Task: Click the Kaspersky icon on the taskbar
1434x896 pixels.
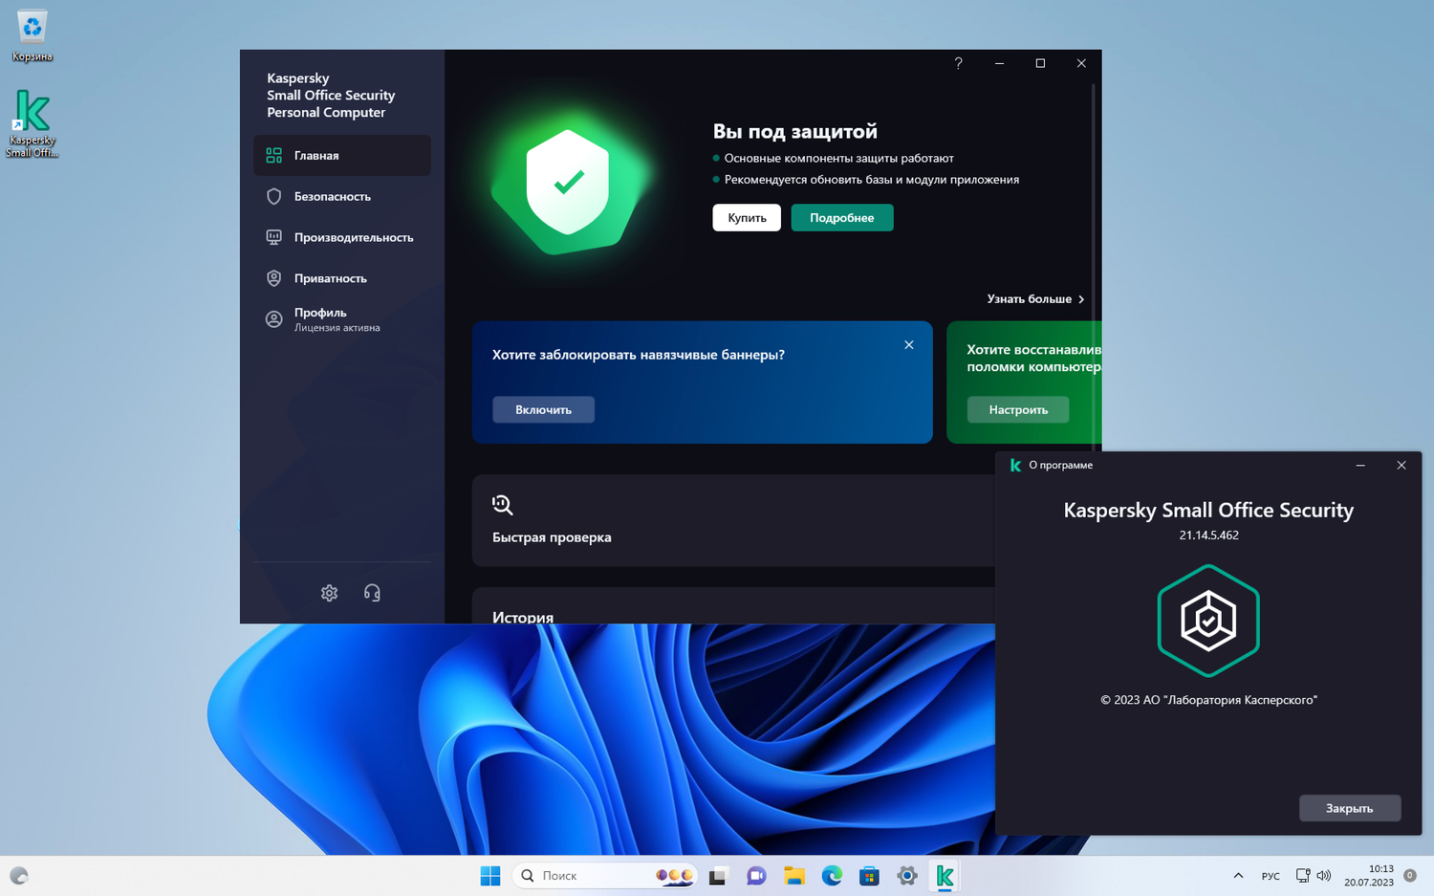Action: [945, 876]
